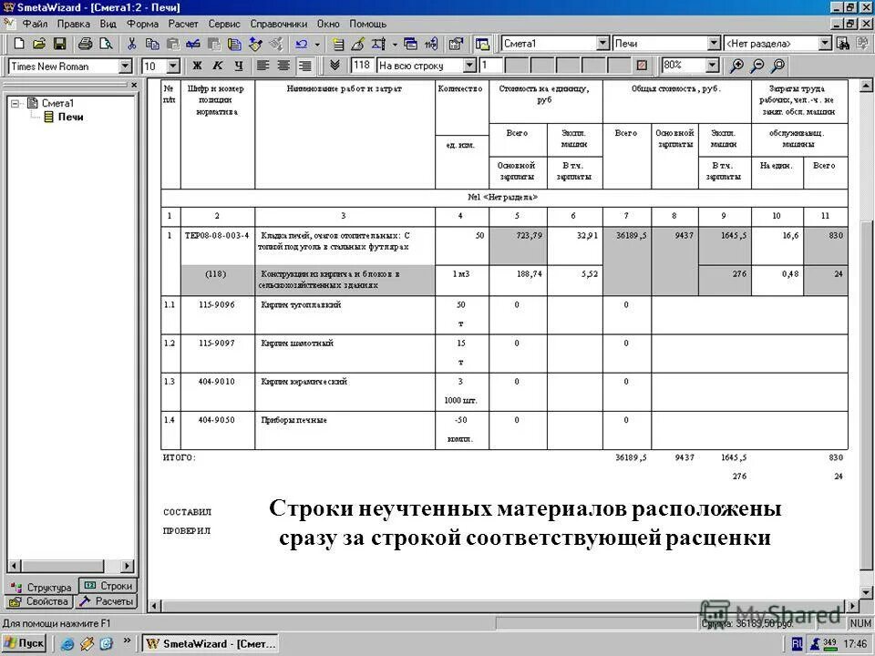This screenshot has height=656, width=875.
Task: Click SmetaWizard taskbar button
Action: pyautogui.click(x=211, y=644)
